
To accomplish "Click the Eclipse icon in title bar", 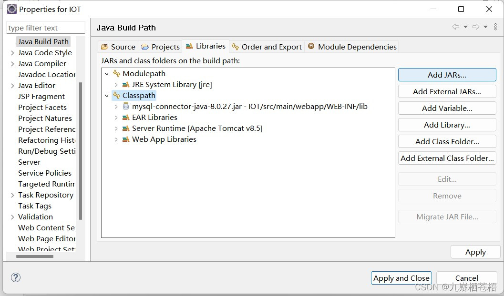I will [11, 9].
